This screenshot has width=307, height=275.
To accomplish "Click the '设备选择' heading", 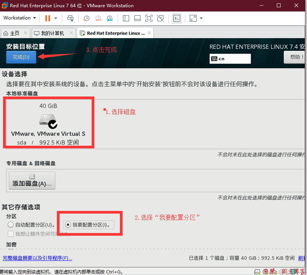I will pyautogui.click(x=15, y=74).
